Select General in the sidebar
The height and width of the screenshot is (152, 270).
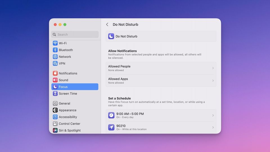point(64,103)
